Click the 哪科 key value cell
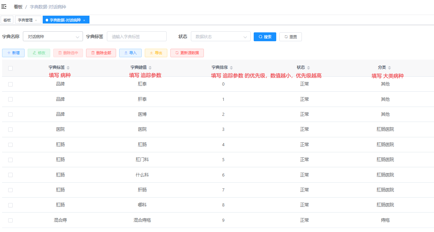Screen dimensions: 434x232 pos(142,205)
